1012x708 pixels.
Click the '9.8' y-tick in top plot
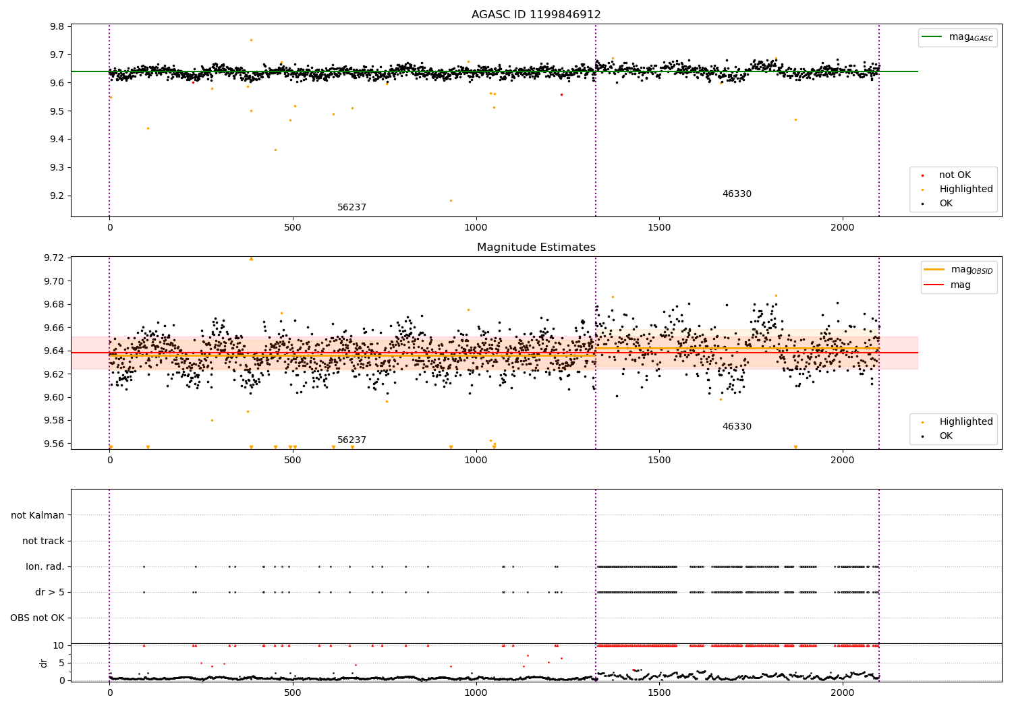point(57,27)
